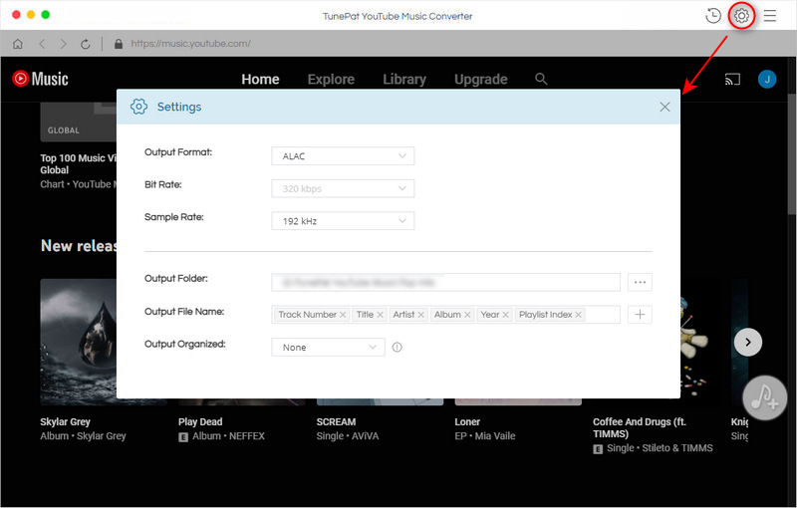Open the Bit Rate 320 kbps dropdown
The width and height of the screenshot is (797, 508).
click(343, 188)
